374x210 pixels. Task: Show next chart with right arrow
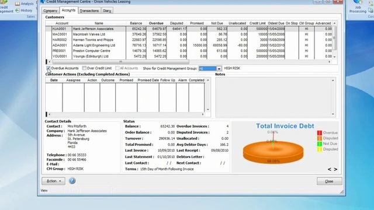pyautogui.click(x=335, y=169)
